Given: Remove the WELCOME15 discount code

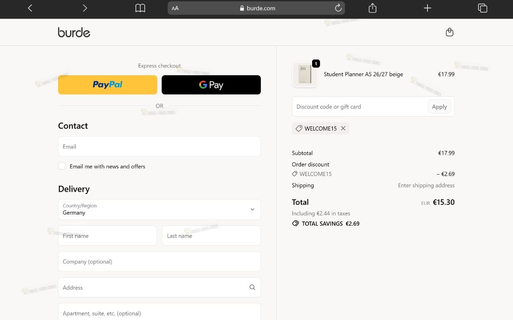Looking at the screenshot, I should pyautogui.click(x=343, y=128).
